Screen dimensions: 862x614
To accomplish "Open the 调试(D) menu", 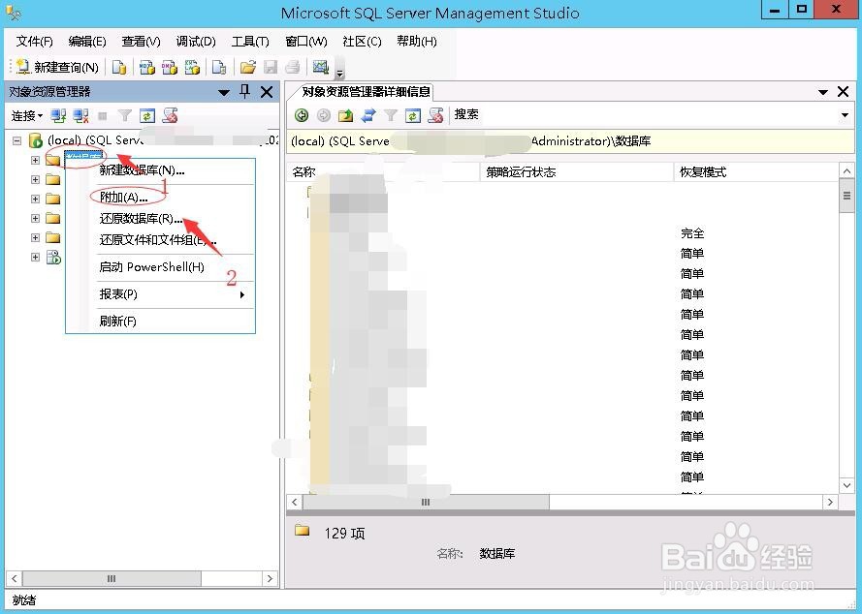I will [x=196, y=42].
